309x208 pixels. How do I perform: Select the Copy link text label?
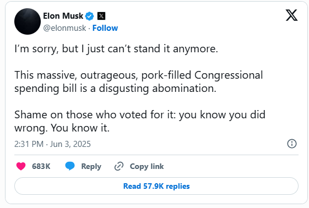point(147,167)
